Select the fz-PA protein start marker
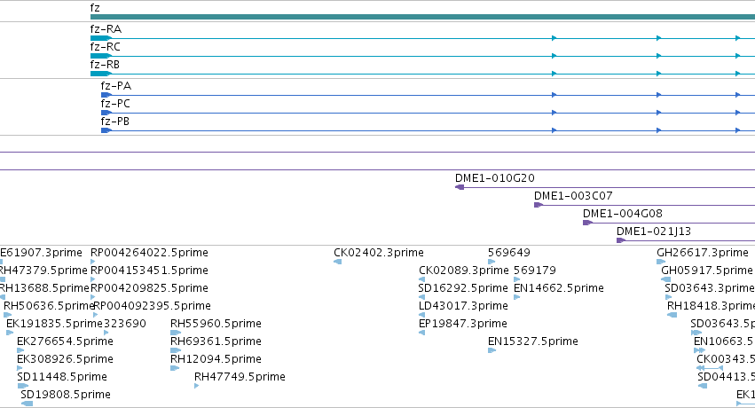This screenshot has height=408, width=755. click(106, 95)
